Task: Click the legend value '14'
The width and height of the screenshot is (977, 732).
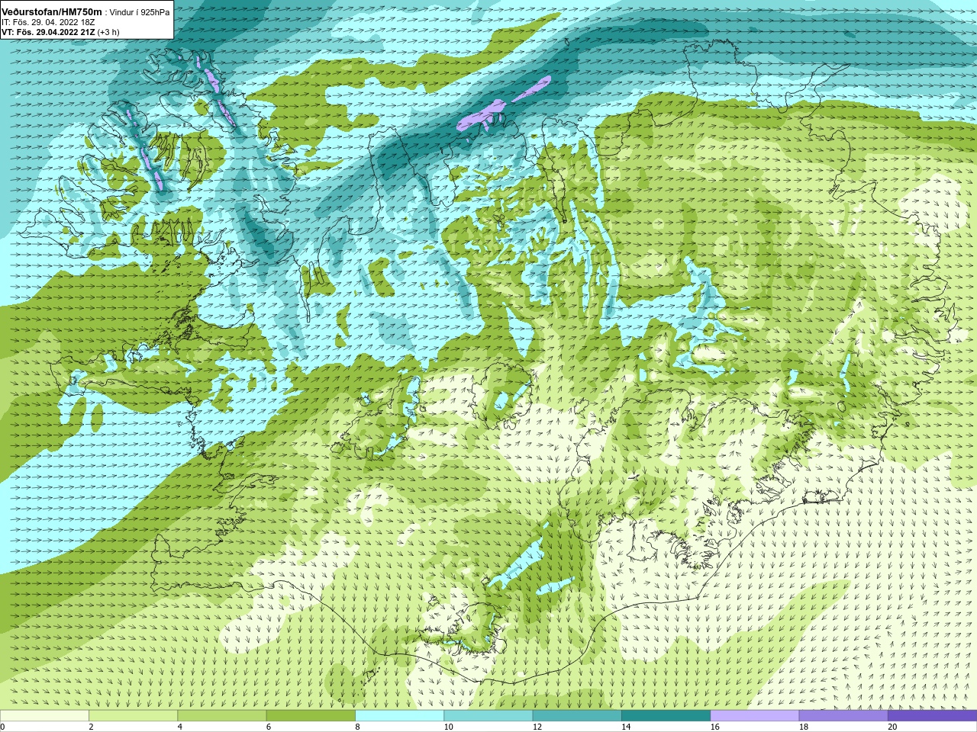Action: point(626,727)
